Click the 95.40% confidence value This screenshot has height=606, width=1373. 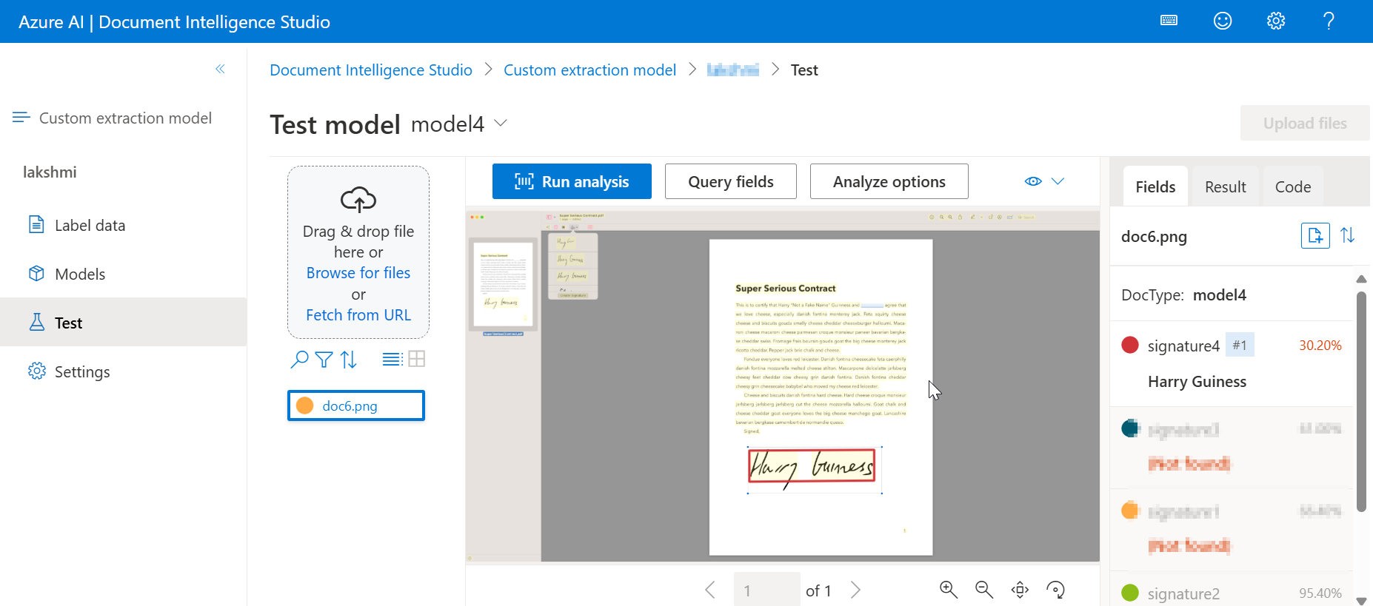[x=1320, y=593]
